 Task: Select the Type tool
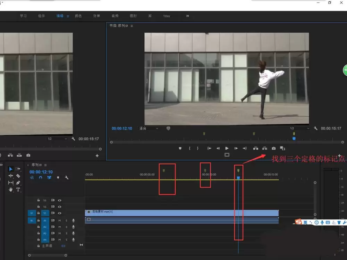18,190
